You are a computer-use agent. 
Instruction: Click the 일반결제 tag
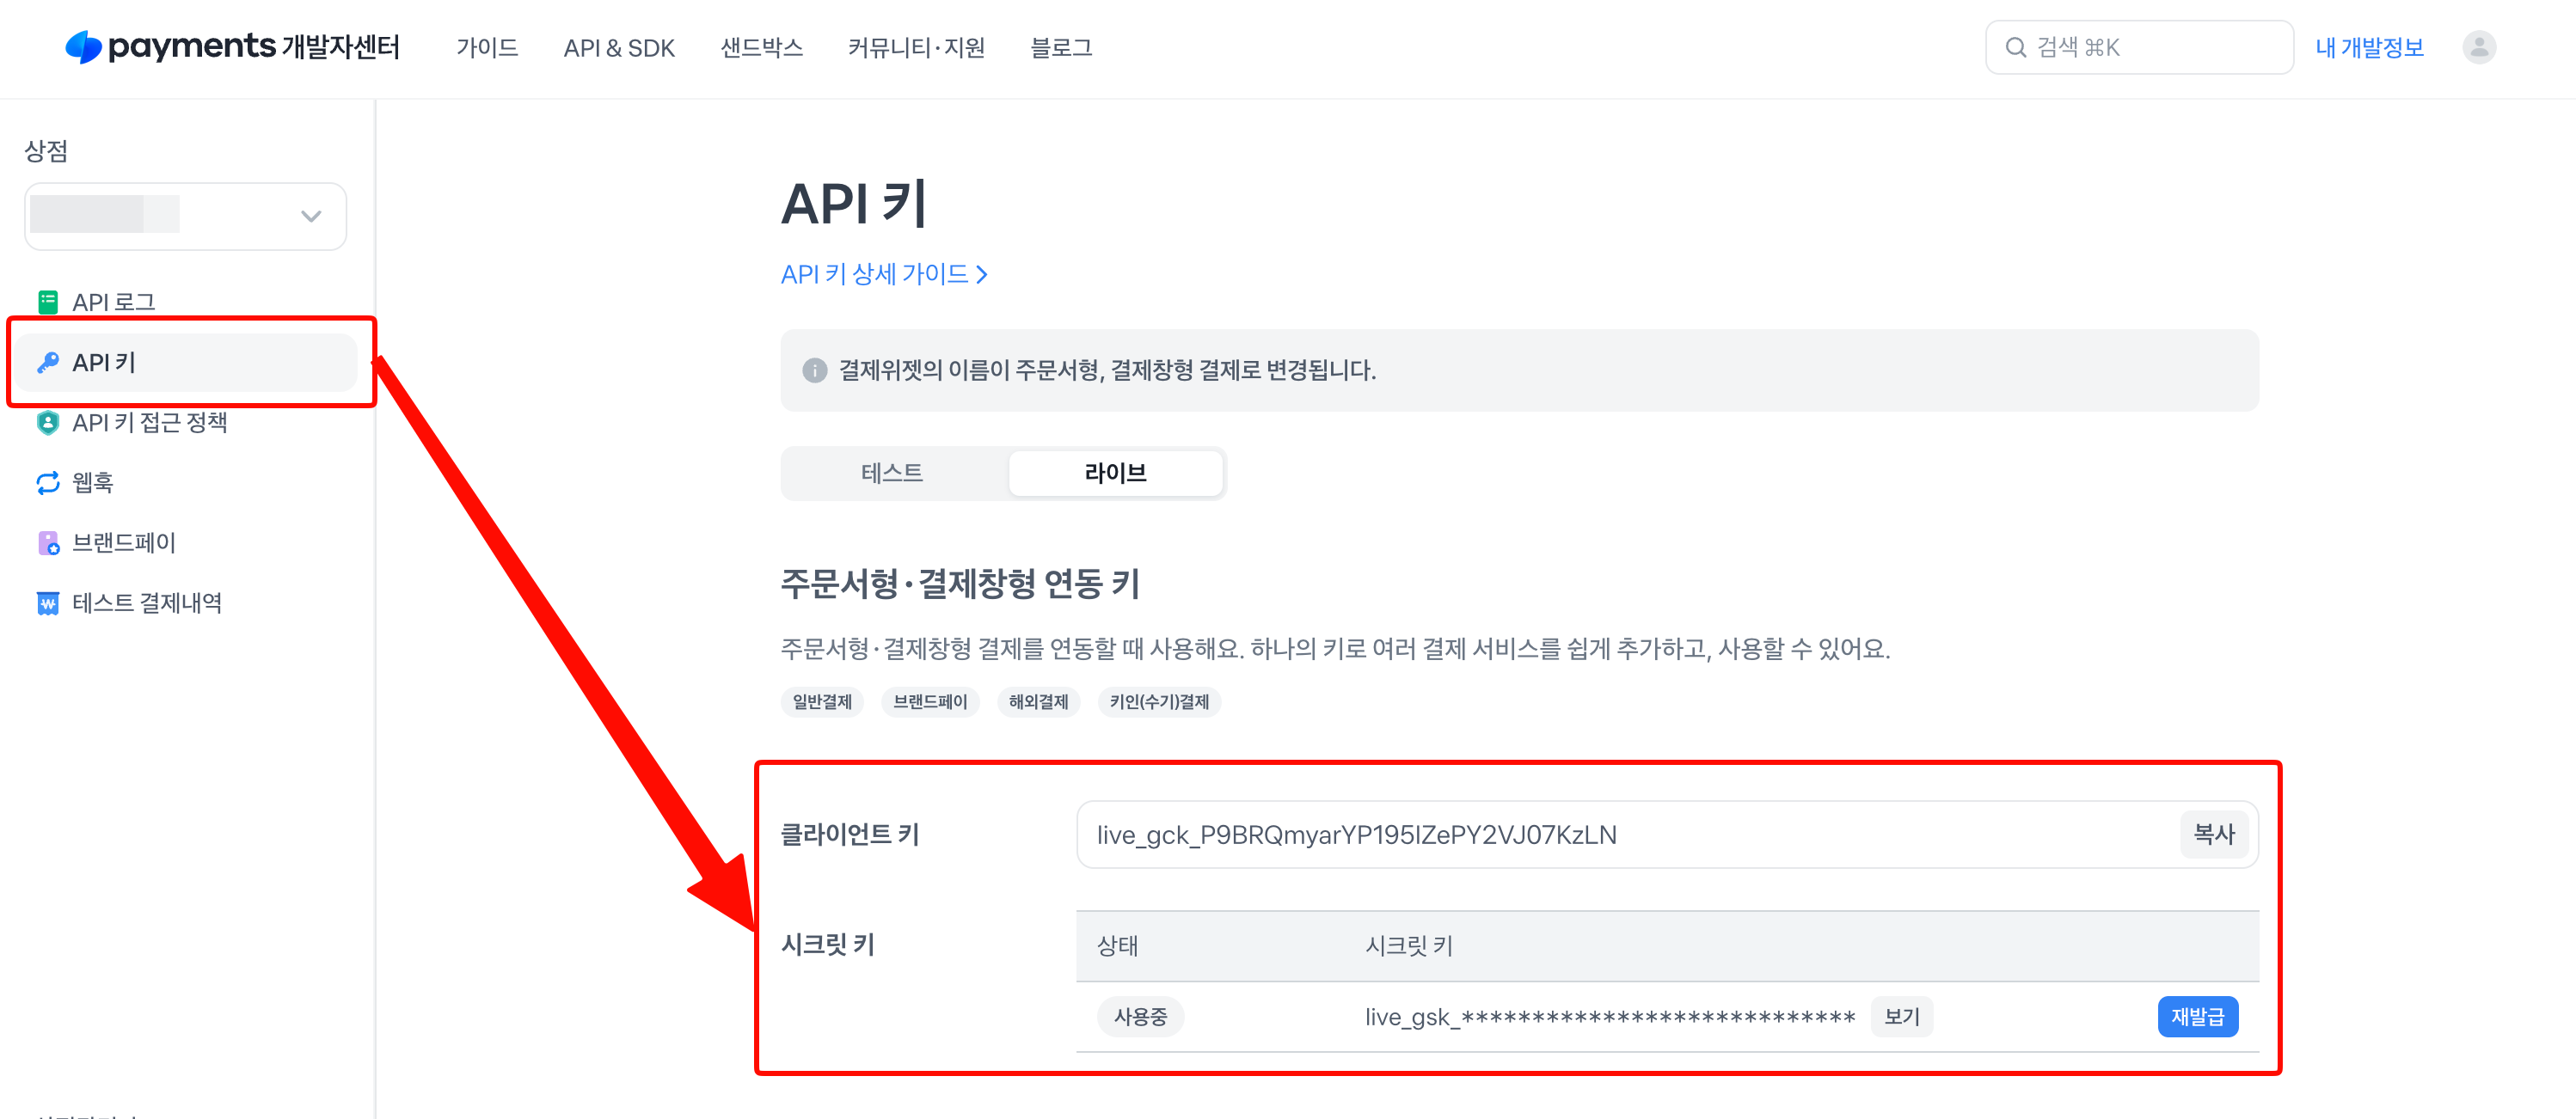click(x=822, y=702)
